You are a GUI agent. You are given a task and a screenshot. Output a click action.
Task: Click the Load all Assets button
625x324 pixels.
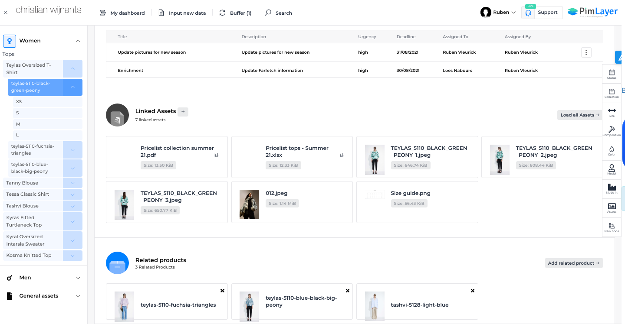pos(579,115)
